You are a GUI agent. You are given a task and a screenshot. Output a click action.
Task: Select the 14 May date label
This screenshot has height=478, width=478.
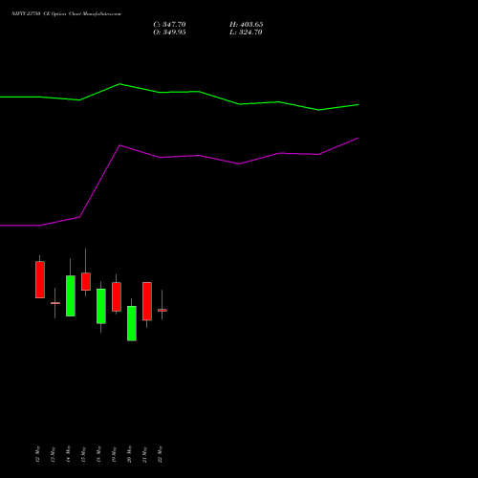click(x=68, y=454)
